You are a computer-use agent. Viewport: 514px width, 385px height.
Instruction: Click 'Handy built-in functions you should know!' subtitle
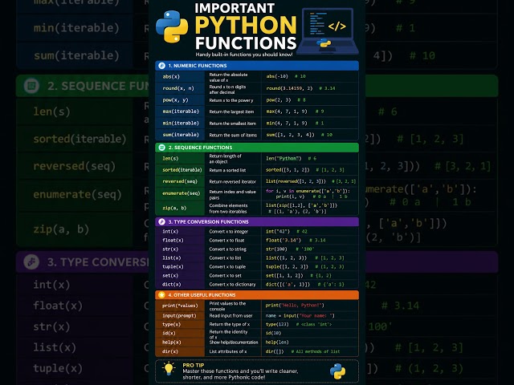tap(244, 55)
